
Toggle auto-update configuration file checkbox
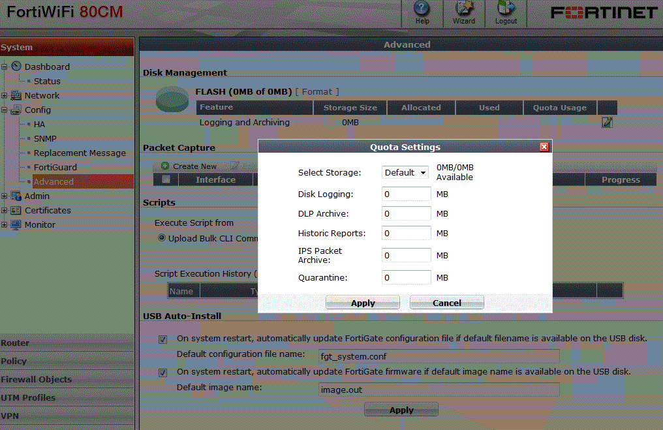(x=162, y=339)
